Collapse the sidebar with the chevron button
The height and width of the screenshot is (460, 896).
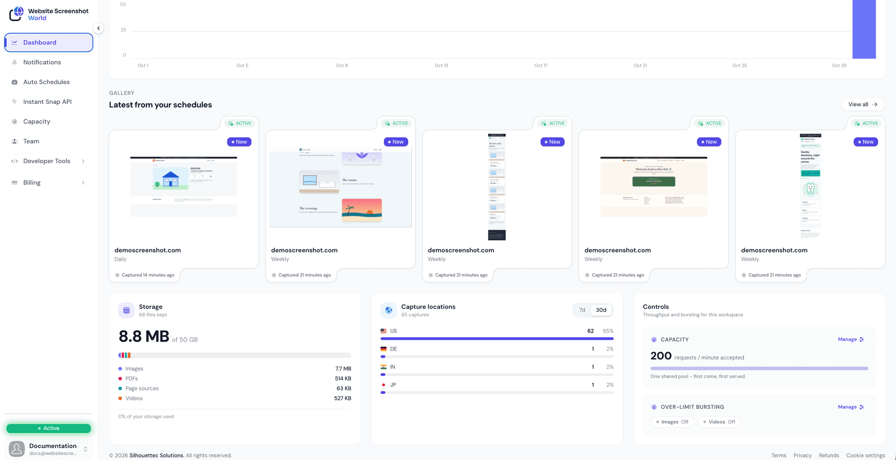pos(99,28)
